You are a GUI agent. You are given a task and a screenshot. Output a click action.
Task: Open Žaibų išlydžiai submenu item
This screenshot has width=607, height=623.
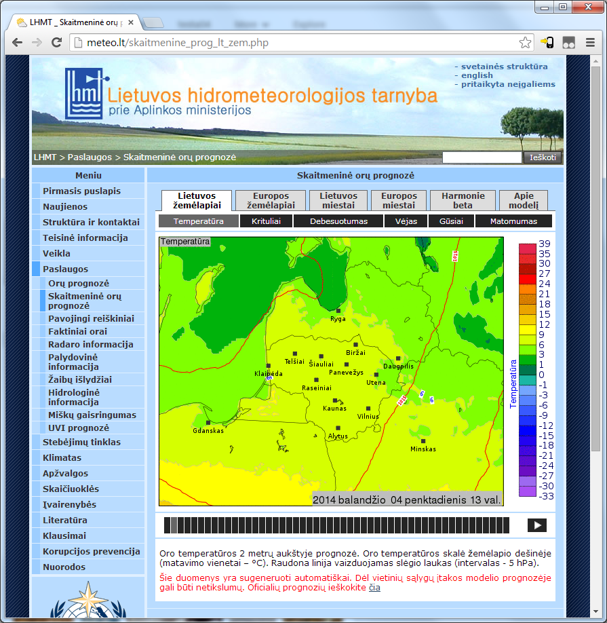coord(92,379)
